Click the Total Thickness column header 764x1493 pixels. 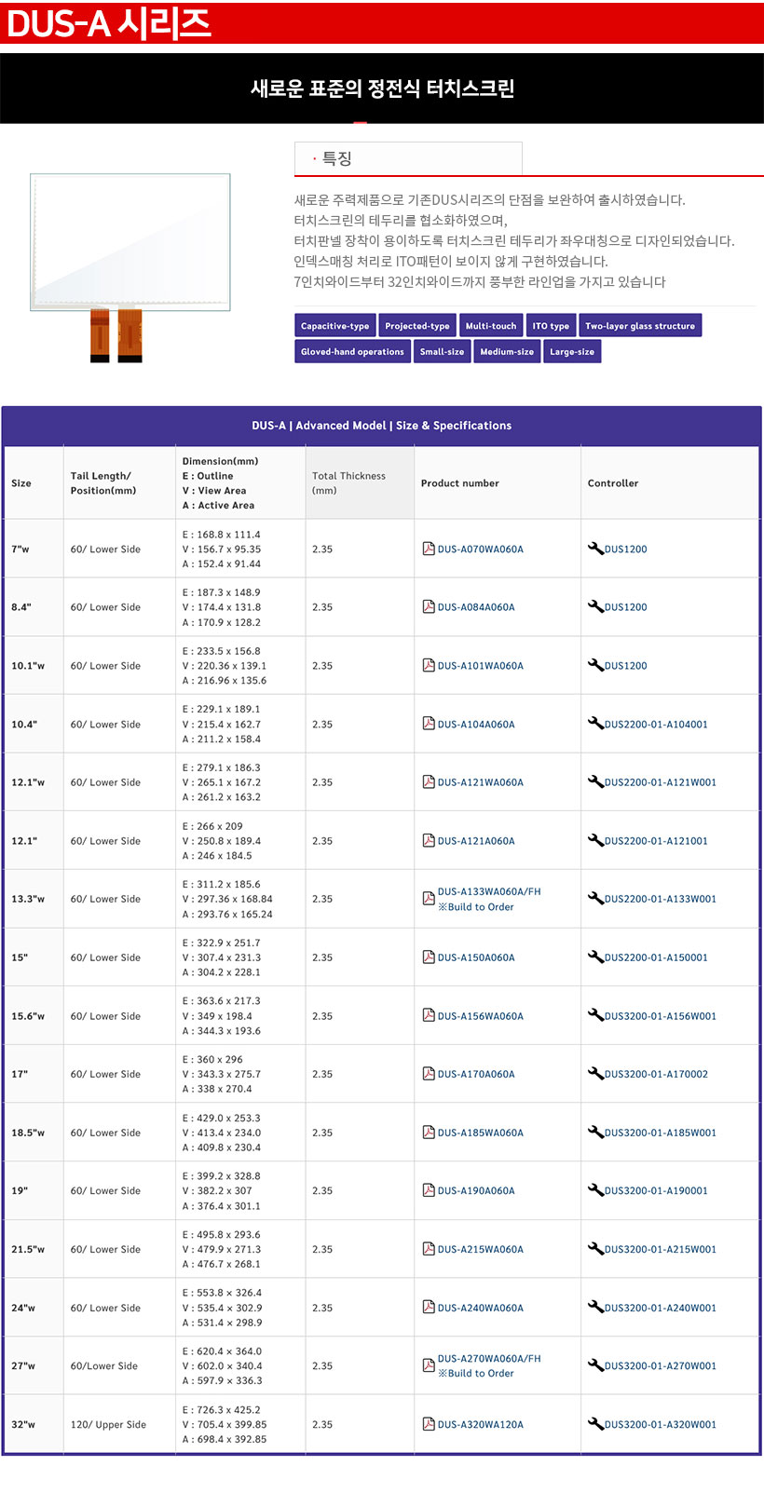360,482
